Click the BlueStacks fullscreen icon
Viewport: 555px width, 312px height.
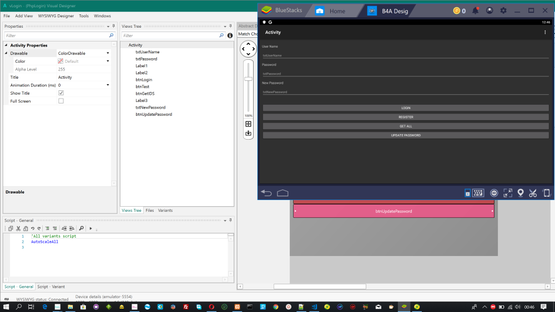click(508, 193)
